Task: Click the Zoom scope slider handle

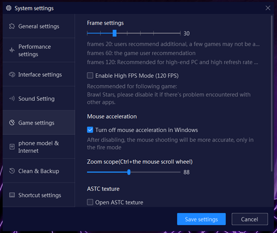Action: click(129, 172)
